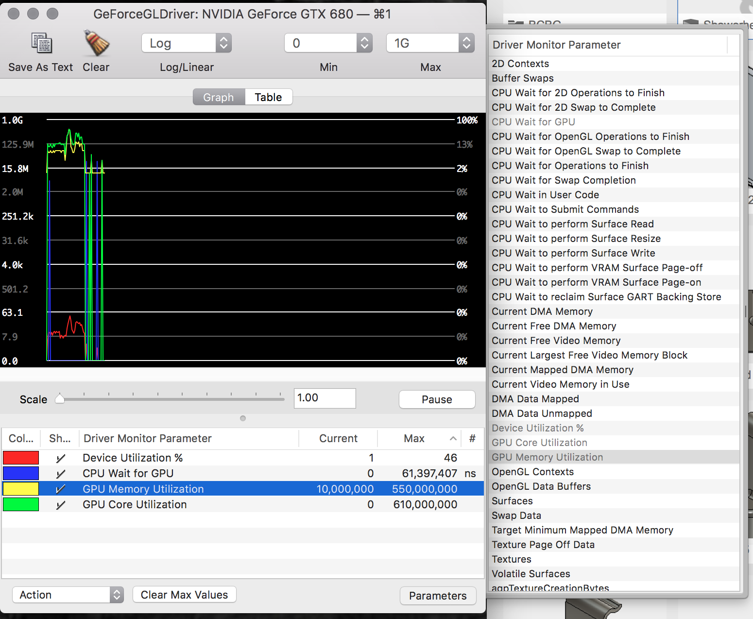Image resolution: width=753 pixels, height=619 pixels.
Task: Toggle the CPU Wait for GPU show checkmark
Action: (61, 474)
